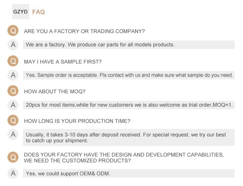Click the Q icon beside the design and development question
The height and width of the screenshot is (186, 243).
(x=13, y=157)
